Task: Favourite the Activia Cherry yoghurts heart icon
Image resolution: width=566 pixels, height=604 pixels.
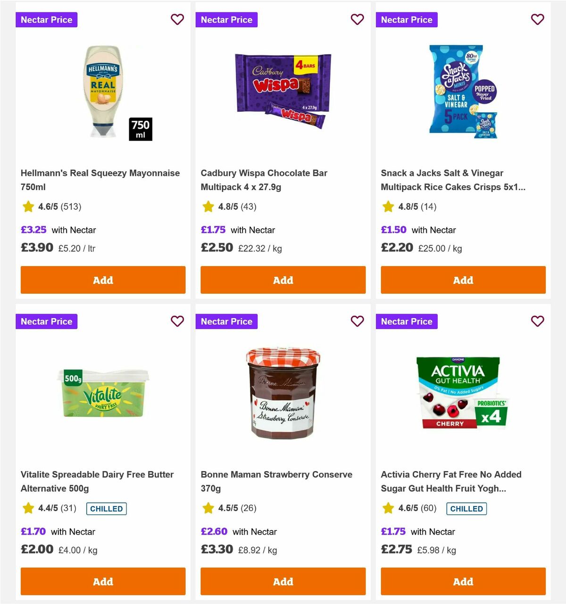Action: 537,321
